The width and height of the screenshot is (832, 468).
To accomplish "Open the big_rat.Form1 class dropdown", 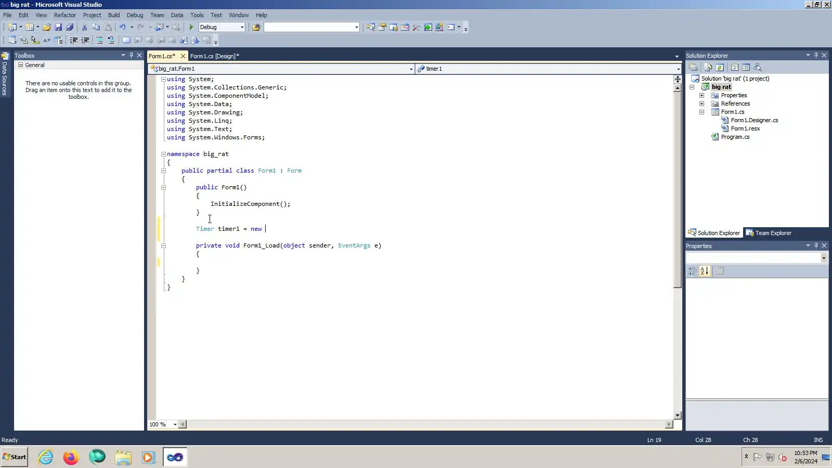I will pos(411,69).
